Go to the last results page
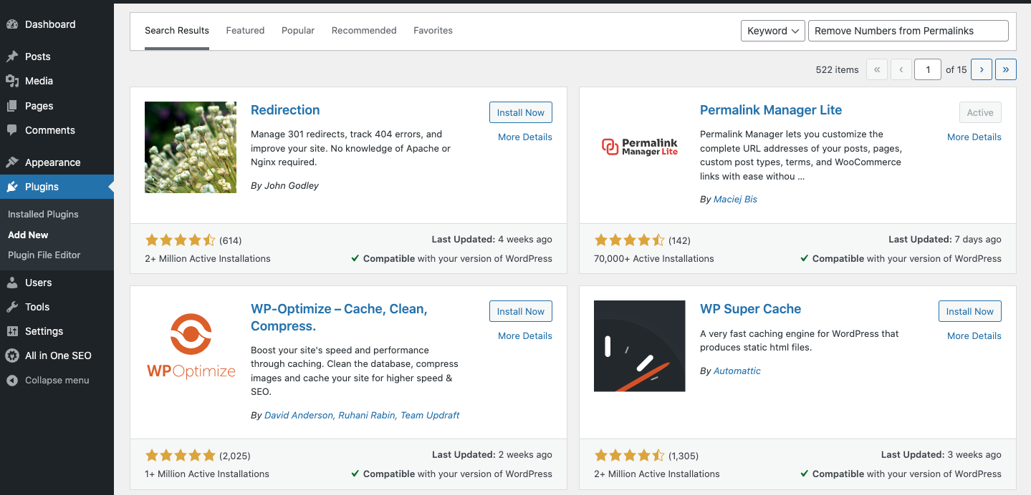1031x495 pixels. [1005, 69]
